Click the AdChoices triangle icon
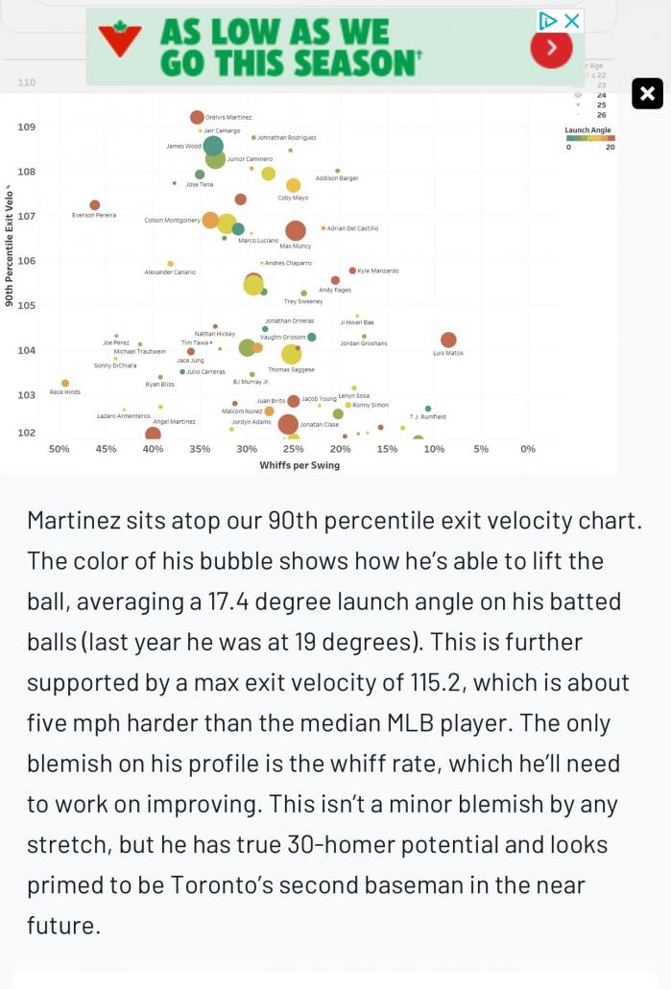 click(548, 20)
